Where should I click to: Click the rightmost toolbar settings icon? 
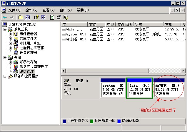66,17
